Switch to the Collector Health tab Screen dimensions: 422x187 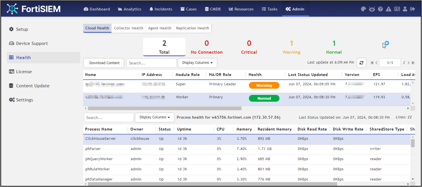pyautogui.click(x=128, y=28)
